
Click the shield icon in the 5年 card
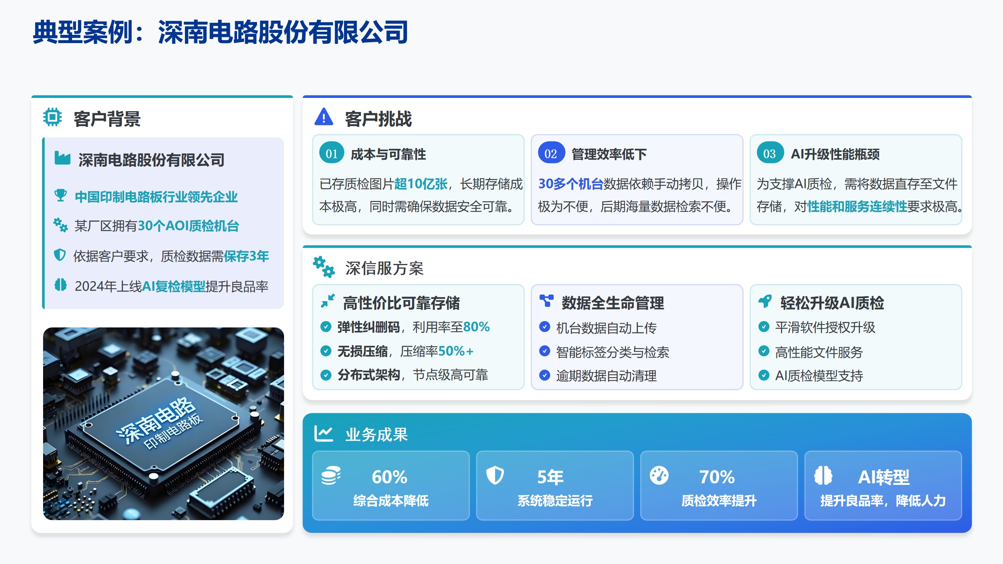point(495,475)
